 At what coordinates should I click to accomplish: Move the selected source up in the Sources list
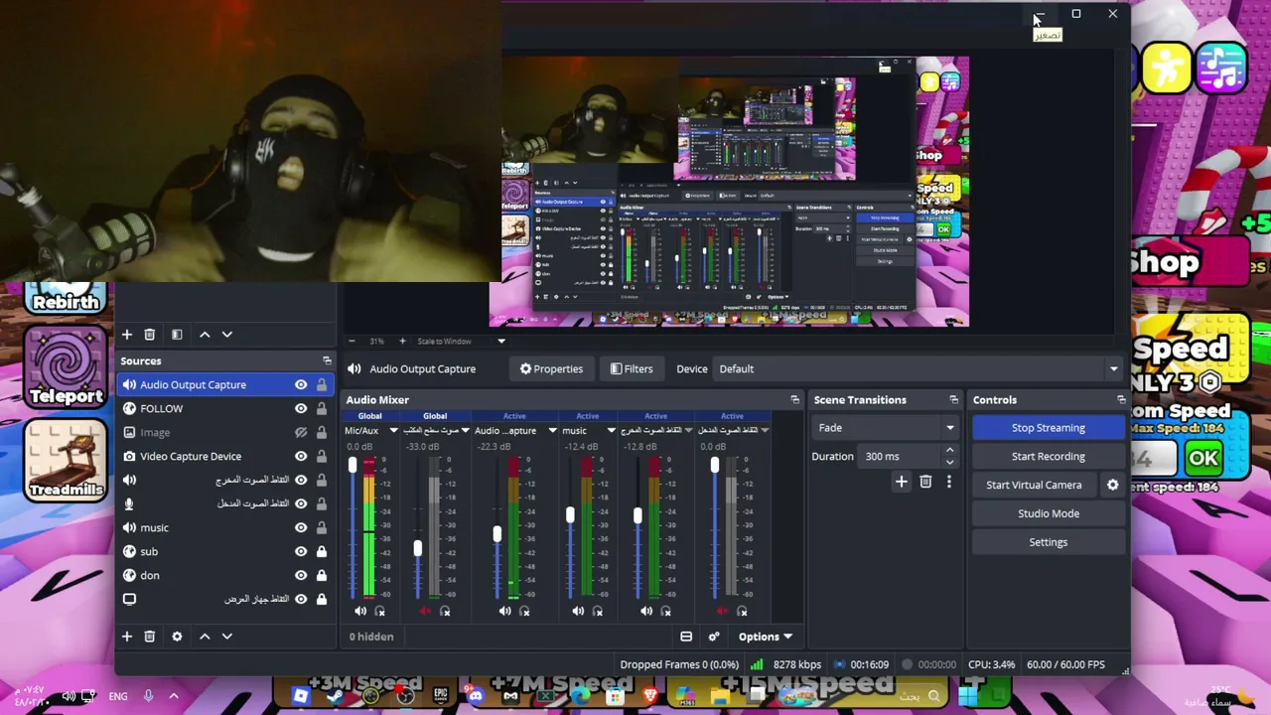(205, 637)
